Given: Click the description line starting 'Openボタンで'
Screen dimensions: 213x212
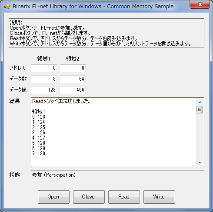Looking at the screenshot, I should [x=47, y=28].
